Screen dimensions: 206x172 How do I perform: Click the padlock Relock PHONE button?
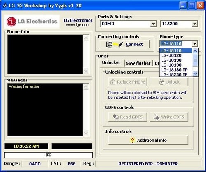[x=128, y=82]
